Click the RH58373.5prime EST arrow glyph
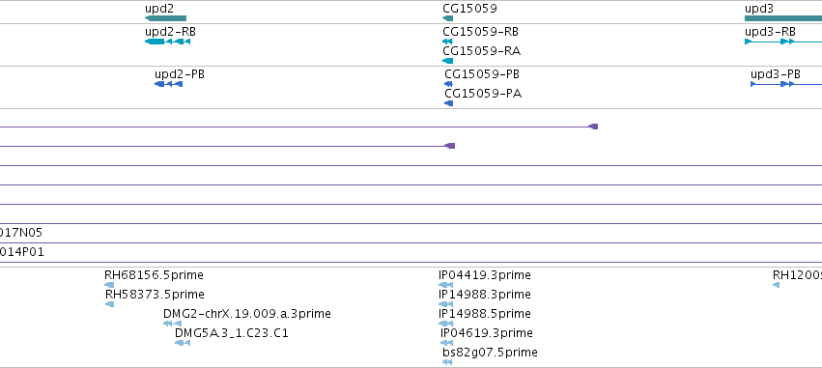 click(x=109, y=304)
